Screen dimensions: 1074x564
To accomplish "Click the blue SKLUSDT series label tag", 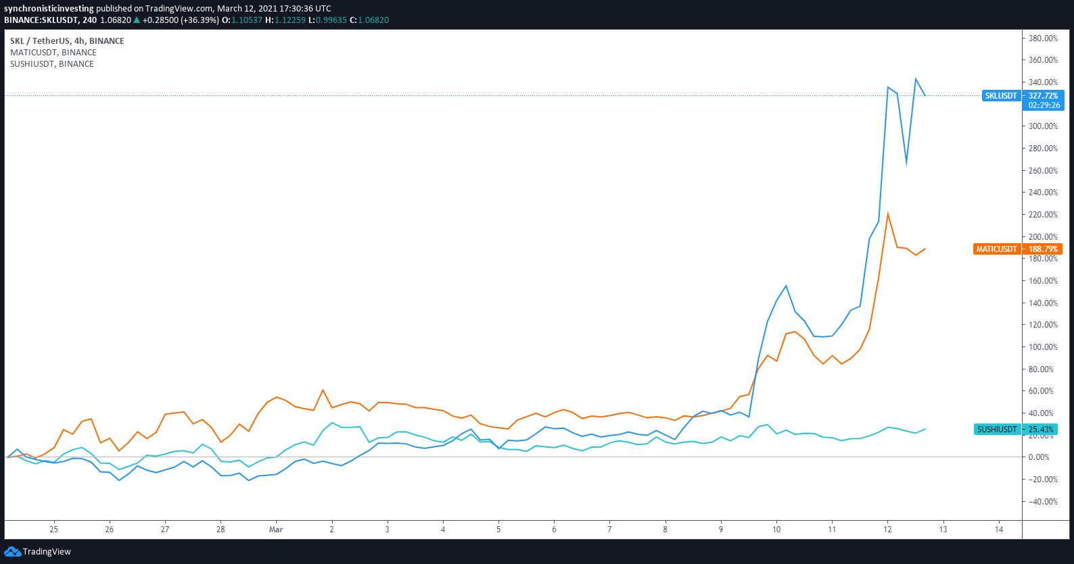I will (1000, 96).
